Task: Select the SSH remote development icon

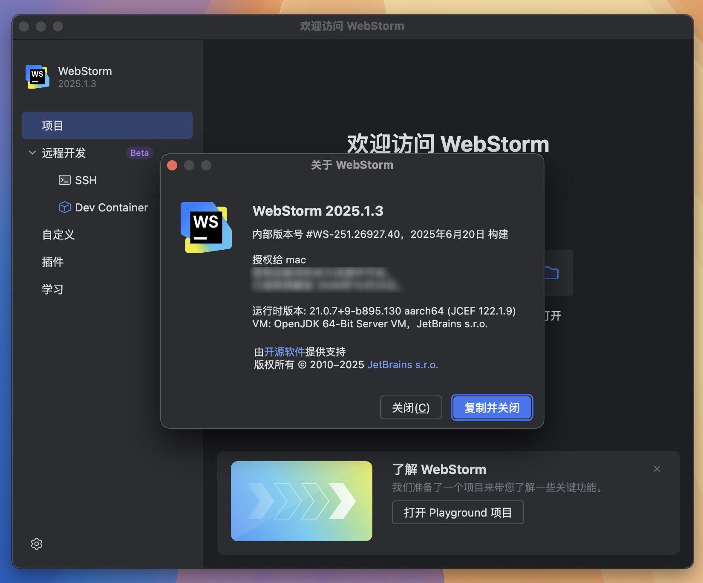Action: [x=64, y=180]
